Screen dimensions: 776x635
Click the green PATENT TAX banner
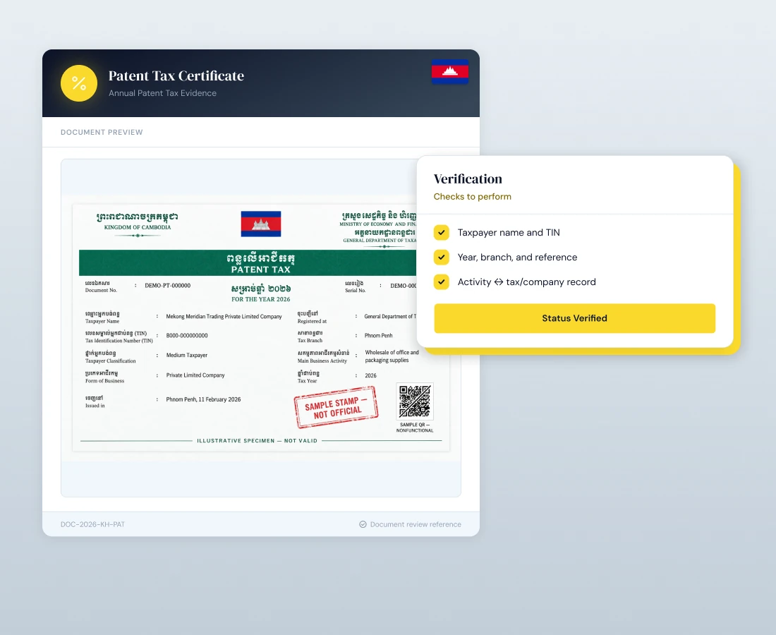pos(248,262)
